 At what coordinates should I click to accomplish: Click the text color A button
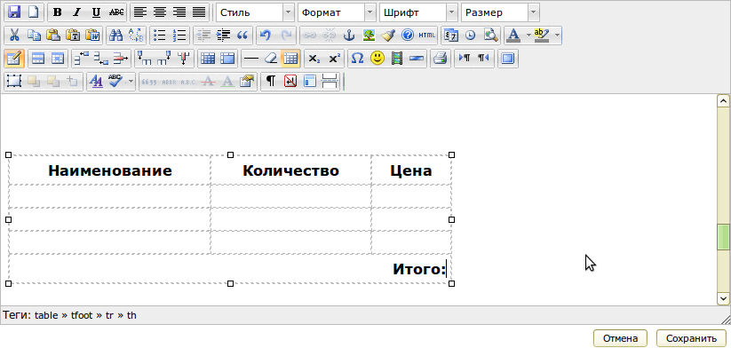tap(513, 36)
